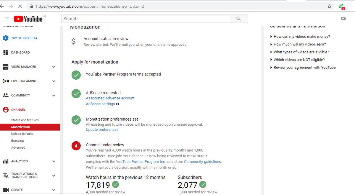Click the padlock site info icon

31,6
